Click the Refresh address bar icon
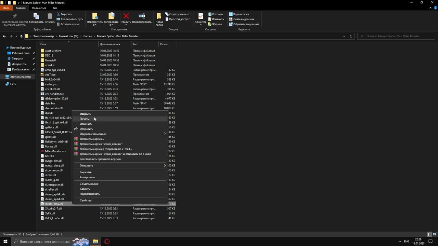The height and width of the screenshot is (246, 438). 351,36
